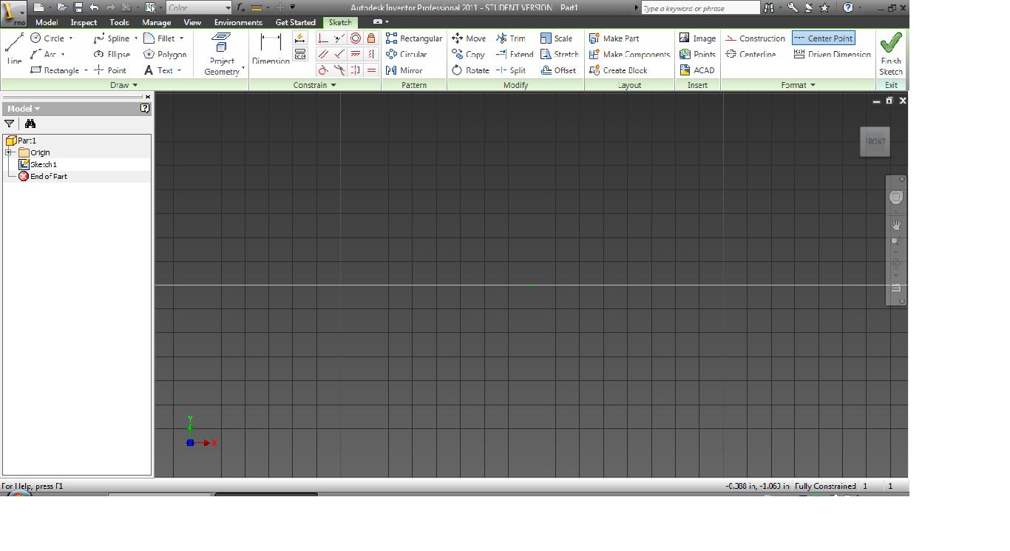1010x551 pixels.
Task: Toggle Center Point format
Action: 824,38
